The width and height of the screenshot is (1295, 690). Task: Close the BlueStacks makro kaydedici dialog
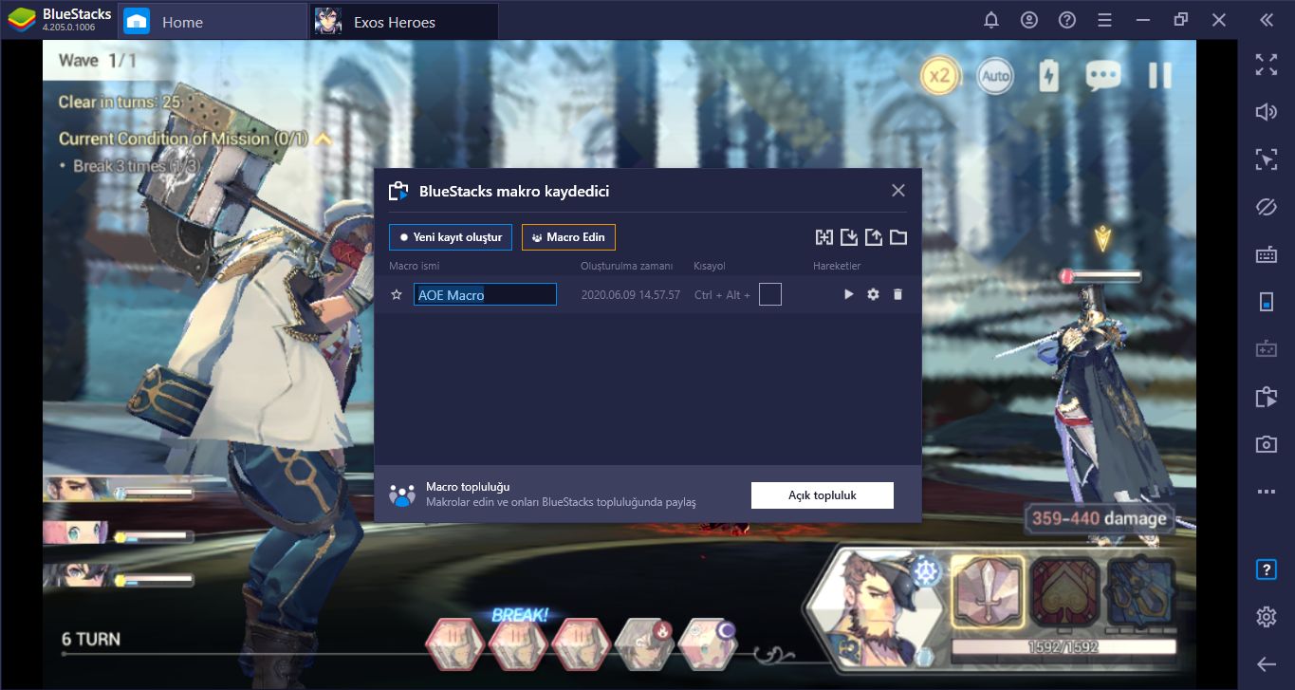[x=898, y=191]
